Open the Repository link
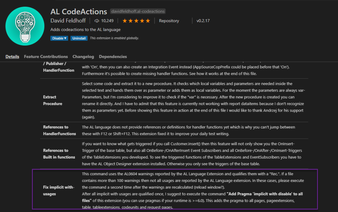 click(169, 21)
